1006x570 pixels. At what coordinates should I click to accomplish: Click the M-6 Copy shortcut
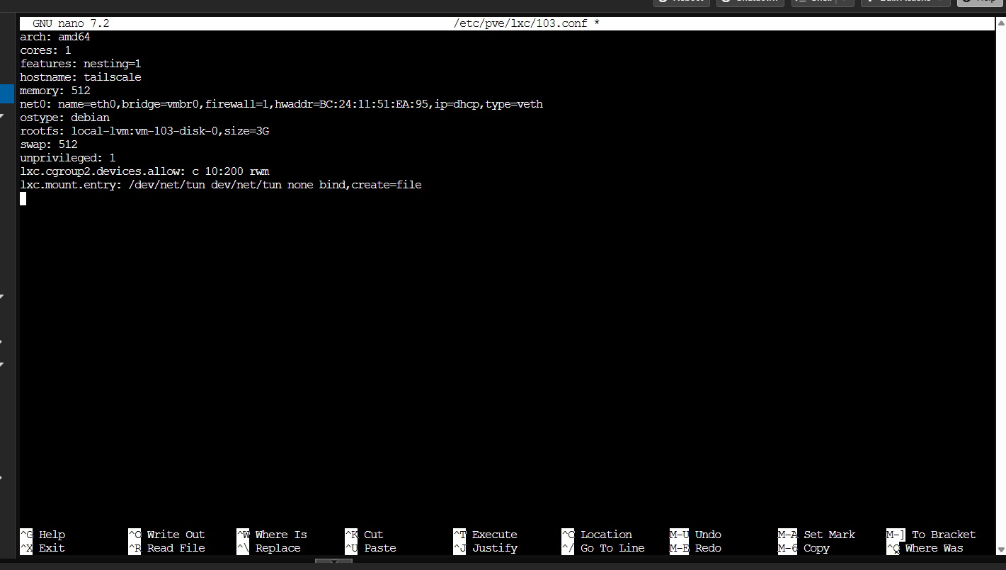point(804,548)
